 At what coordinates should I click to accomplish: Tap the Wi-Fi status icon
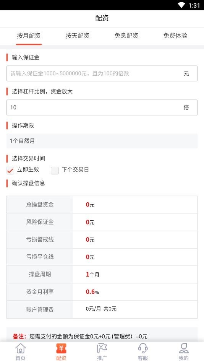pyautogui.click(x=181, y=5)
